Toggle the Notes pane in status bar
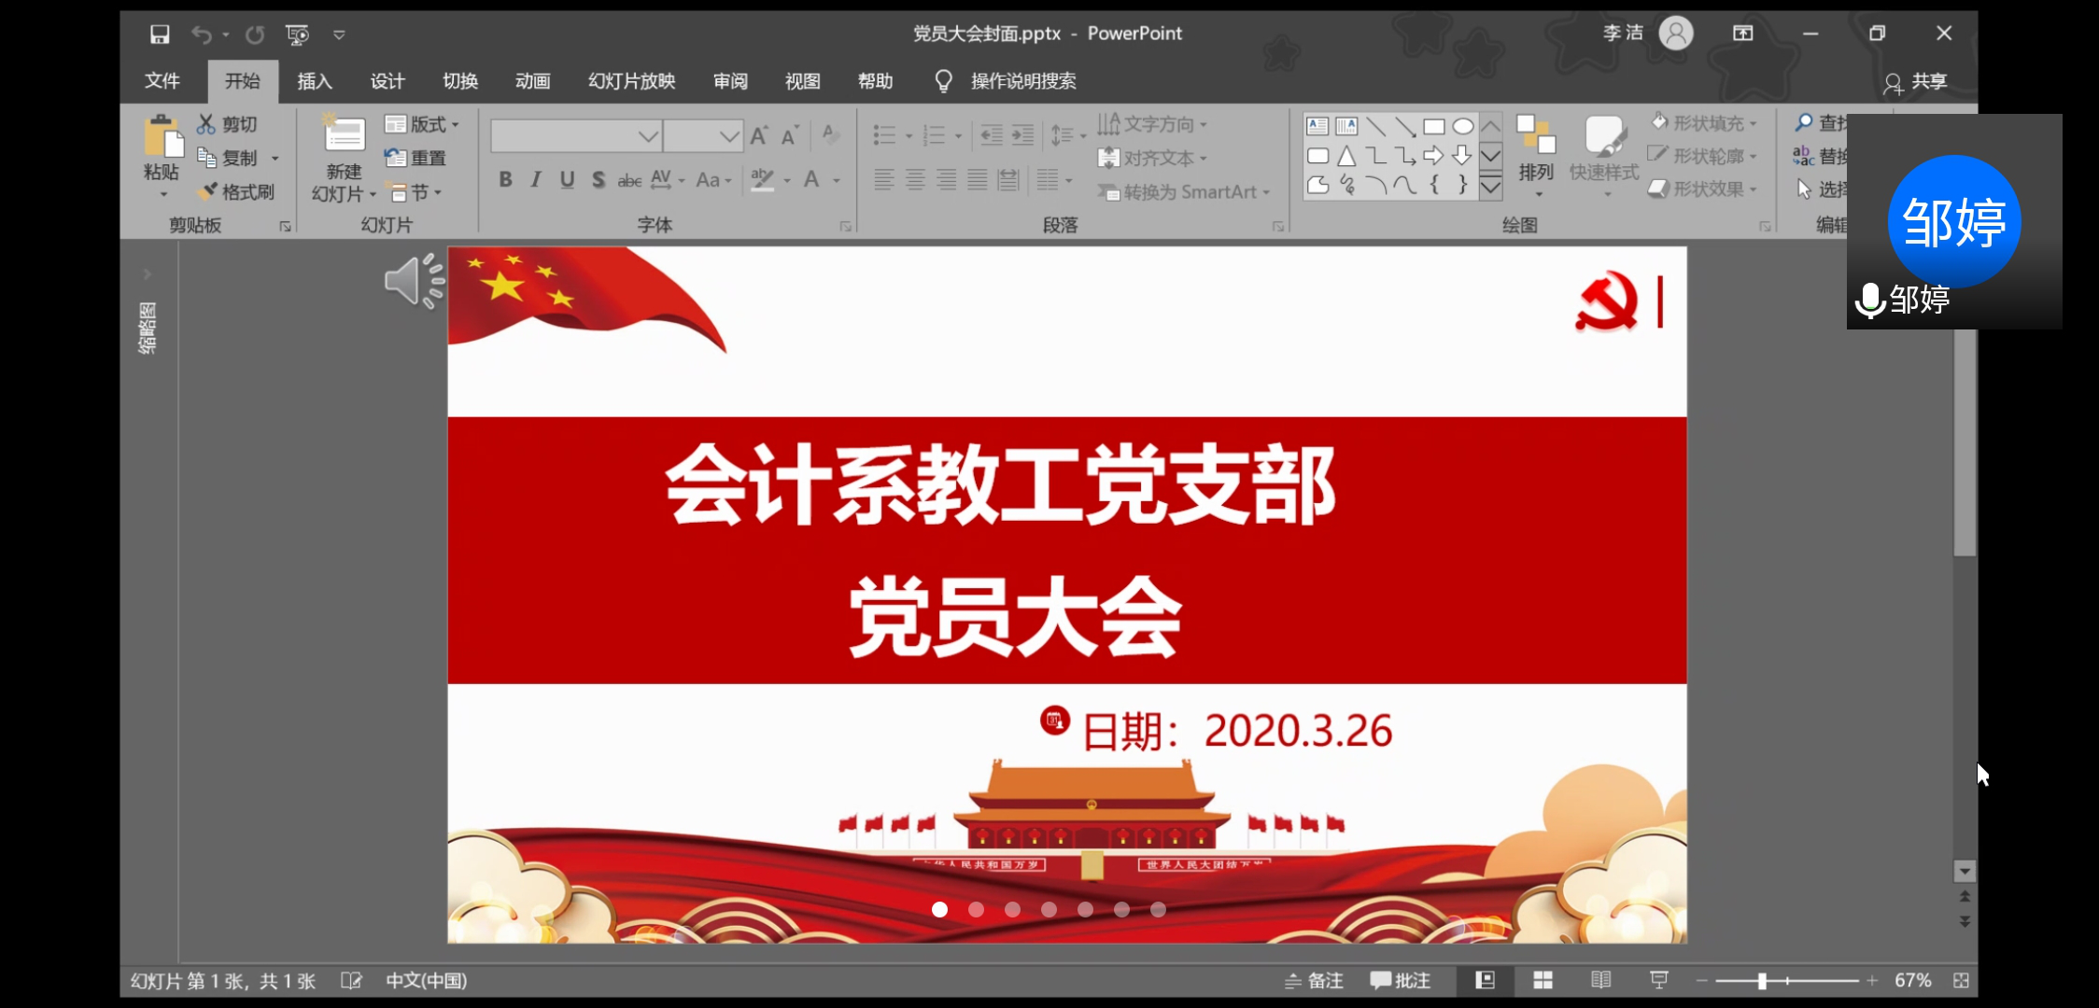Screen dimensions: 2099x1008 pos(1314,980)
